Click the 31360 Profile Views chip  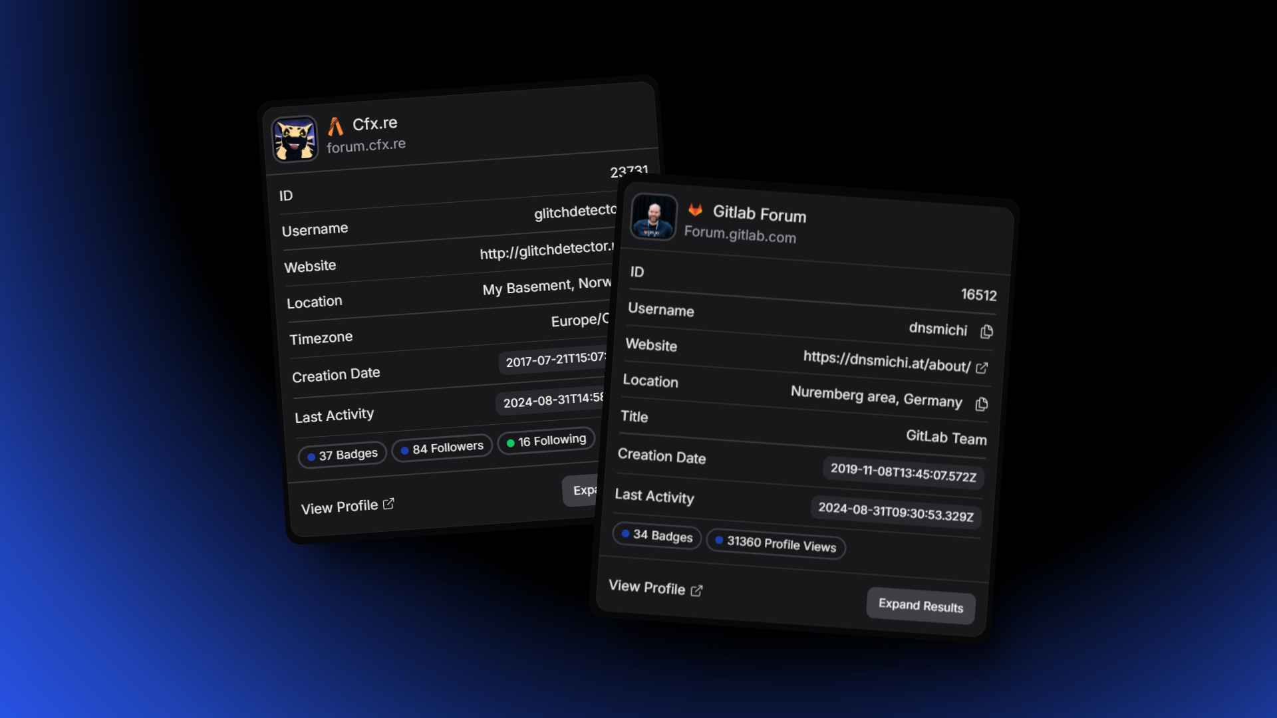(776, 544)
